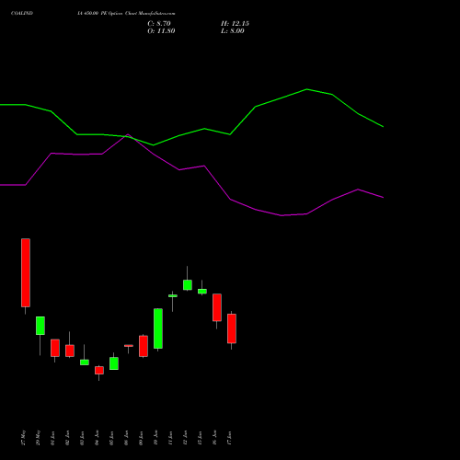
Task: Select the large green candle for 10 Jun
Action: 158,328
